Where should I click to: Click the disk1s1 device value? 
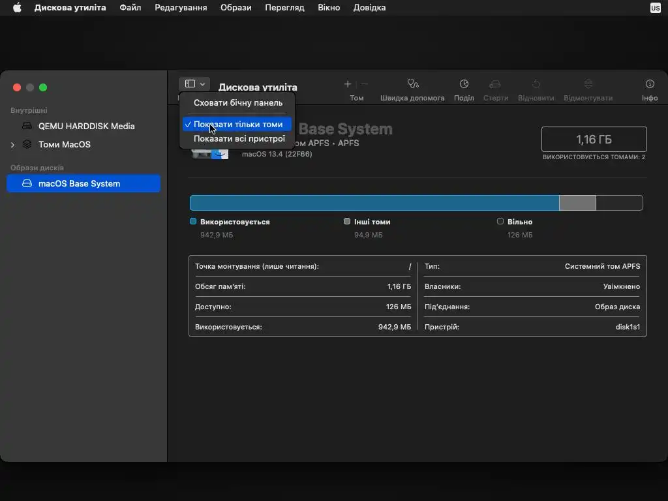628,327
